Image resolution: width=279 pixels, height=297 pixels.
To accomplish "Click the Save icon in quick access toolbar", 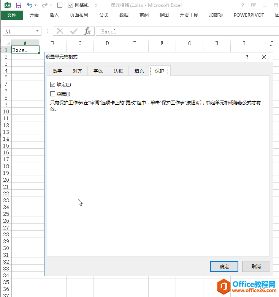I will [x=19, y=5].
